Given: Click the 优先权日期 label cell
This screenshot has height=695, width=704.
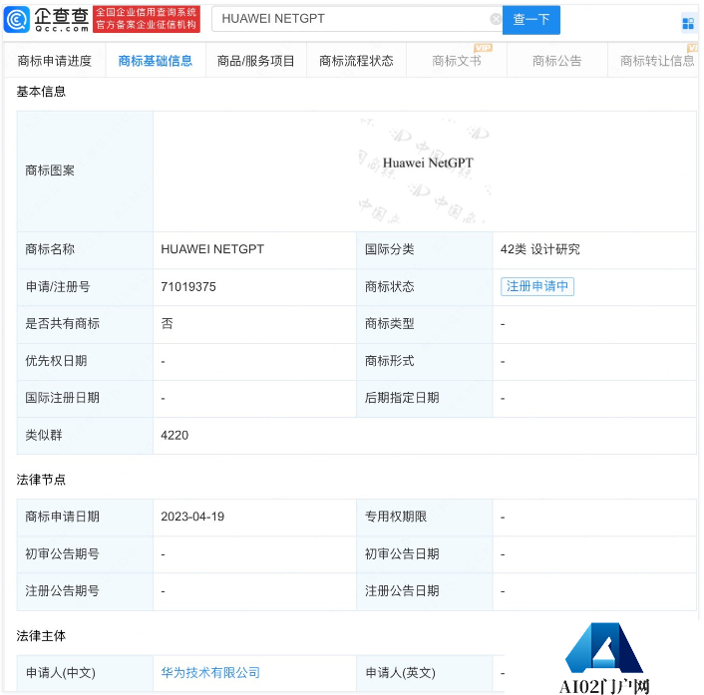Looking at the screenshot, I should point(85,361).
